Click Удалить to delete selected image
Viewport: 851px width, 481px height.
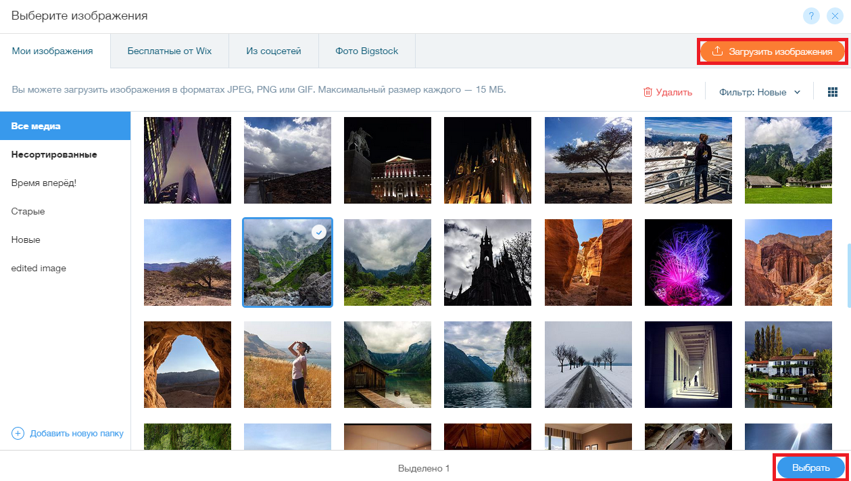[667, 92]
